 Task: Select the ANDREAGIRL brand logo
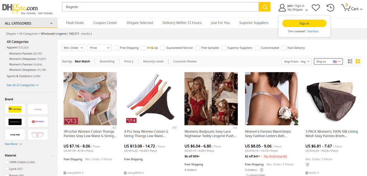tap(15, 122)
